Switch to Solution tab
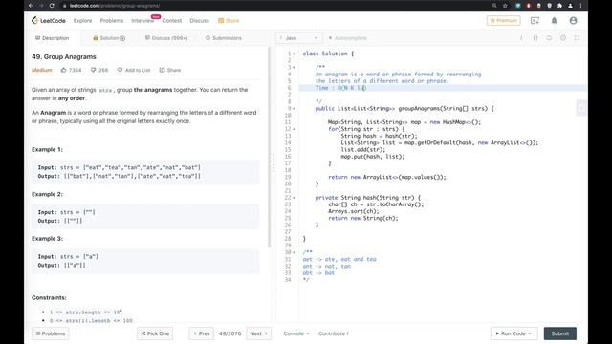Image resolution: width=612 pixels, height=344 pixels. pyautogui.click(x=109, y=38)
